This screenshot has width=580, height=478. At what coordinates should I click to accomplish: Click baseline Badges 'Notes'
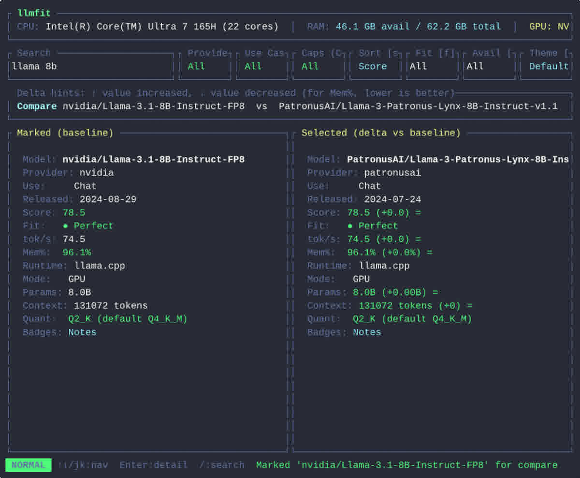(82, 332)
